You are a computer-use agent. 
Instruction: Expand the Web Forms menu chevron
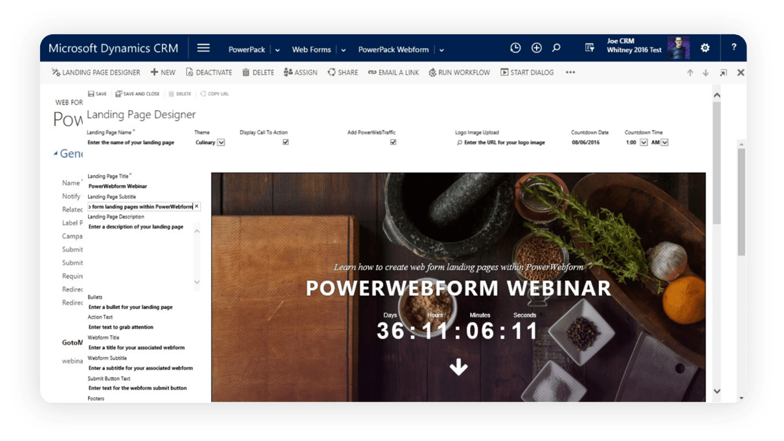pyautogui.click(x=344, y=50)
